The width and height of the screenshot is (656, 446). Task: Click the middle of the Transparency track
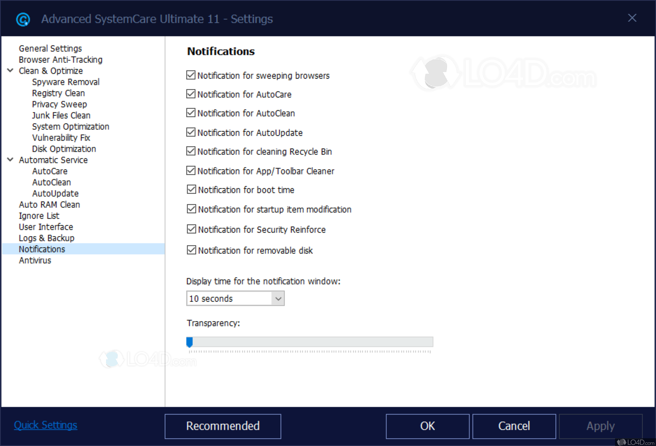tap(310, 342)
